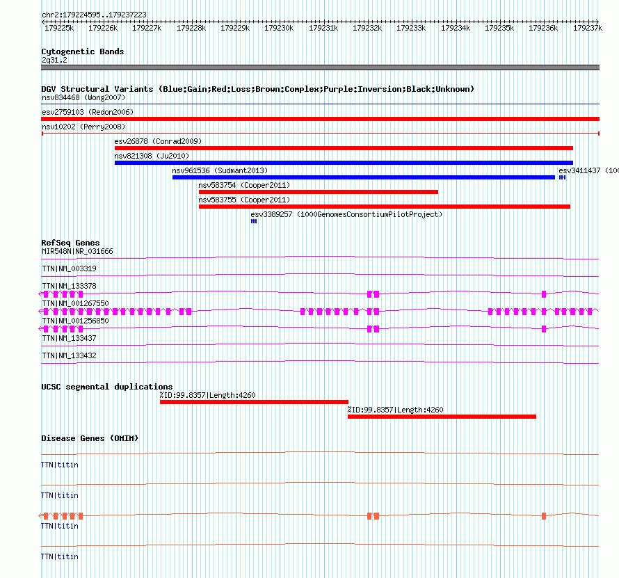This screenshot has width=619, height=578.
Task: Click the DGV Structural Variants track title
Action: pyautogui.click(x=258, y=89)
